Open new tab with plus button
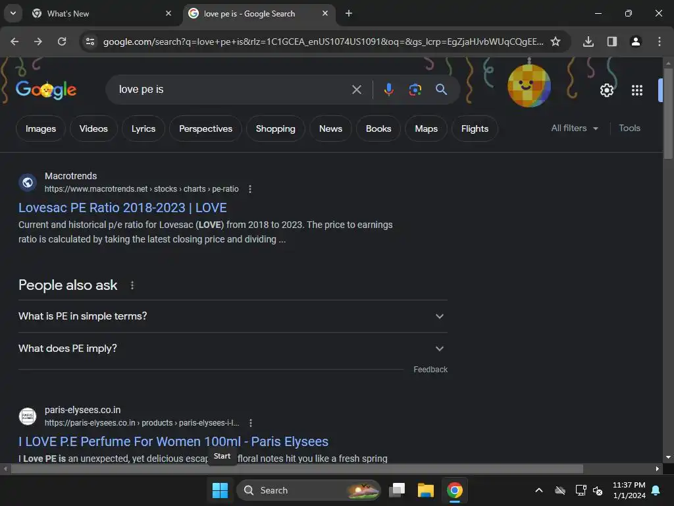The width and height of the screenshot is (674, 506). coord(349,13)
